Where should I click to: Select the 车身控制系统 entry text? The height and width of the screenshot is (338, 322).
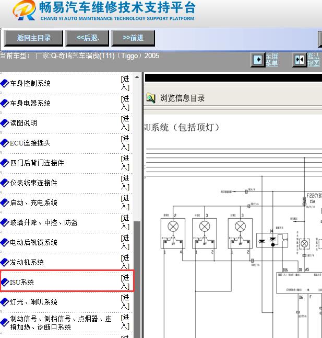pyautogui.click(x=30, y=83)
